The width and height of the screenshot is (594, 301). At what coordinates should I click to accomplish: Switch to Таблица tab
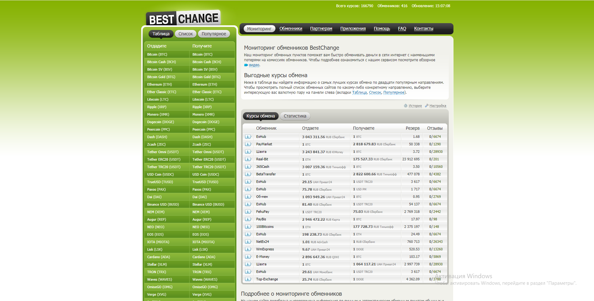click(x=161, y=34)
